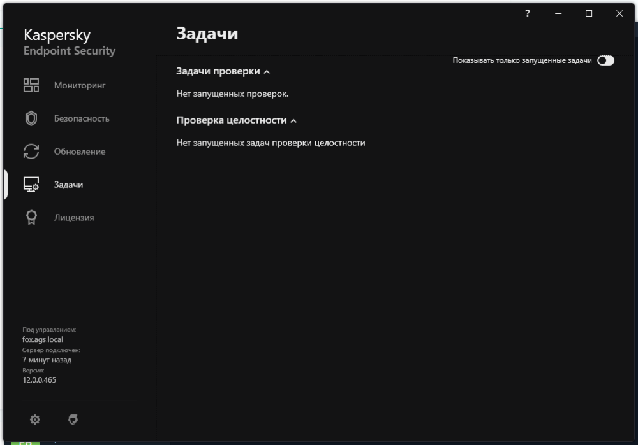Minimize the Kaspersky window
The height and width of the screenshot is (445, 638).
tap(558, 13)
